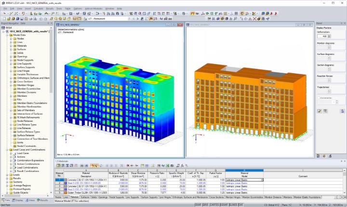
Task: Click the Undo arrow icon
Action: point(40,19)
